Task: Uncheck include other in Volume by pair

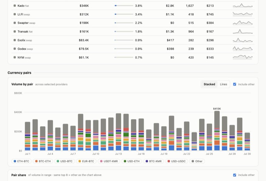Action: click(x=235, y=84)
